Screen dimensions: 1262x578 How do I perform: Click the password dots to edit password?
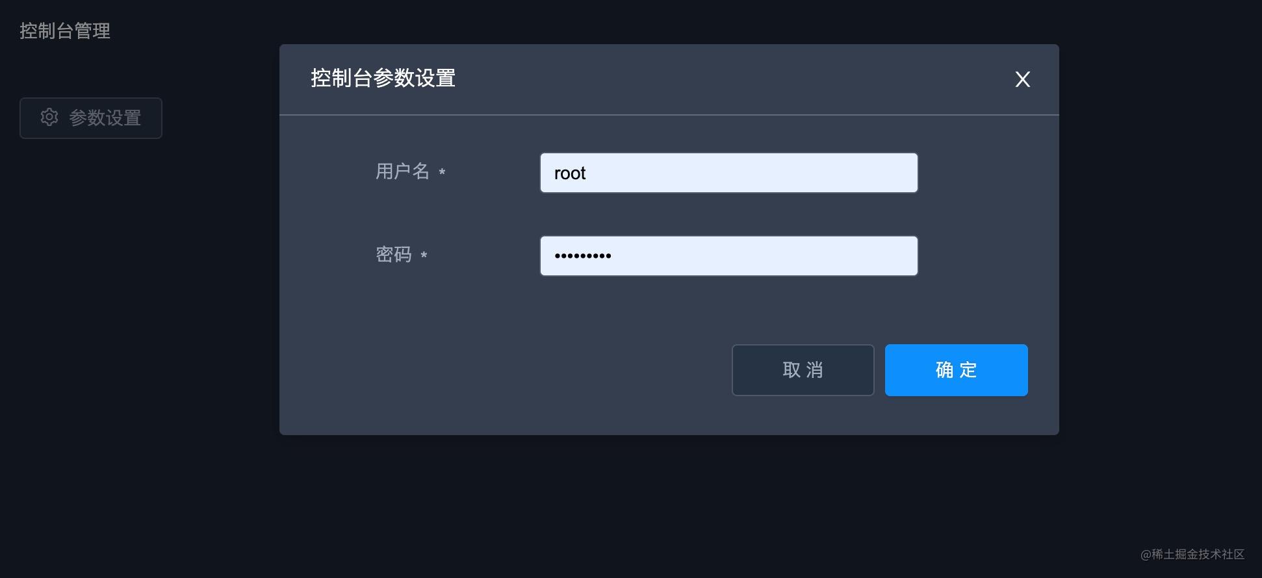[x=583, y=255]
